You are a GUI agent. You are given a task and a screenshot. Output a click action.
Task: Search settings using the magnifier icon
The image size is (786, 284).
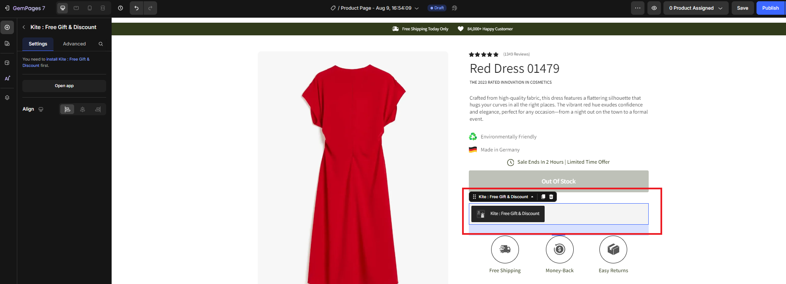[x=101, y=44]
